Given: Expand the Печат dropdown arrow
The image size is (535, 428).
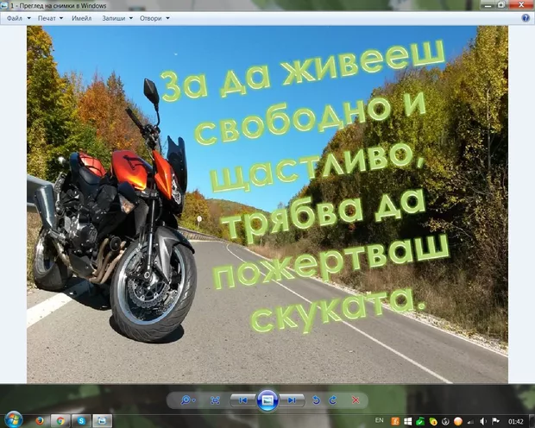Looking at the screenshot, I should [61, 18].
